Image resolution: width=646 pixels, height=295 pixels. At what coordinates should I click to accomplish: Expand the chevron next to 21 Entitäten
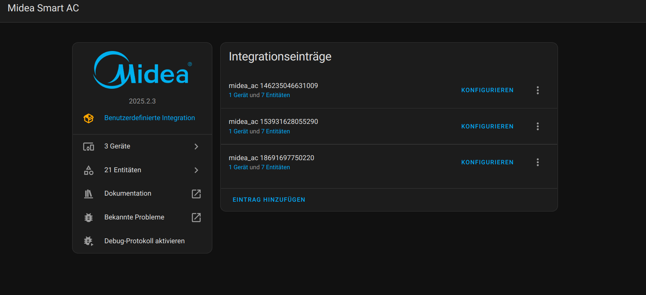(196, 170)
